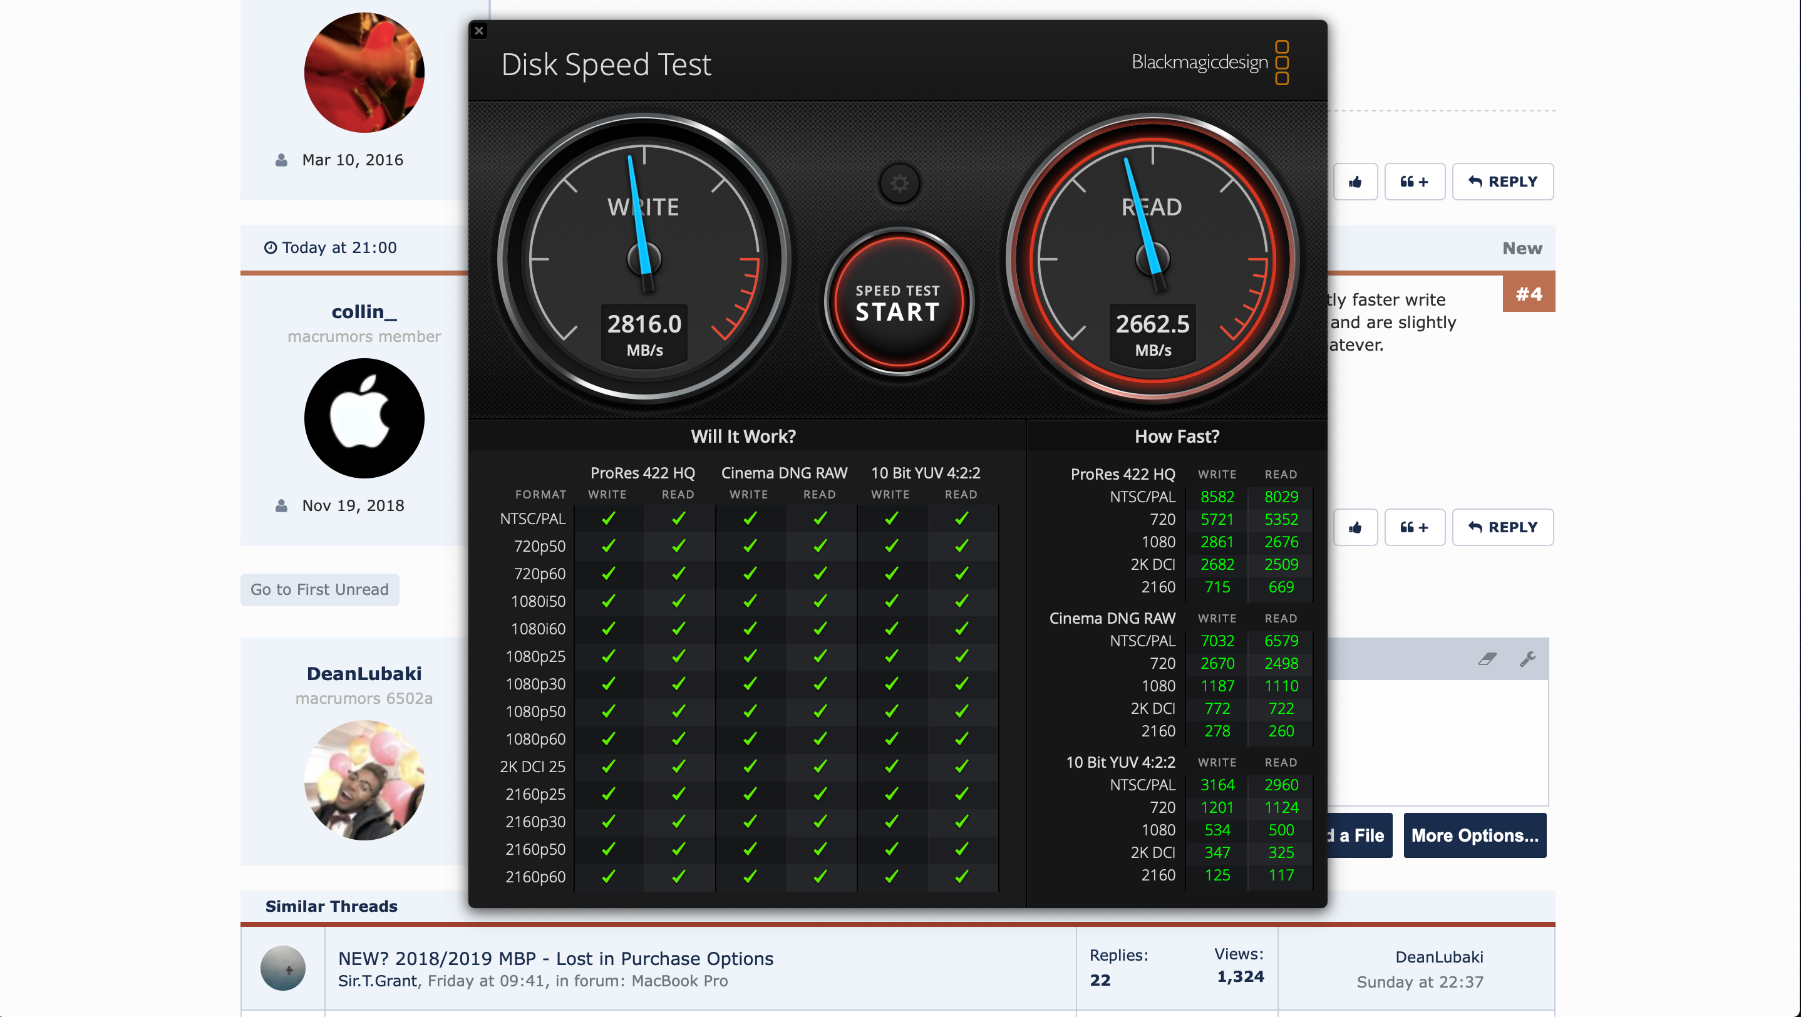Click the 720p50 ProRes read checkmark
Screen dimensions: 1801x1017
click(x=678, y=545)
